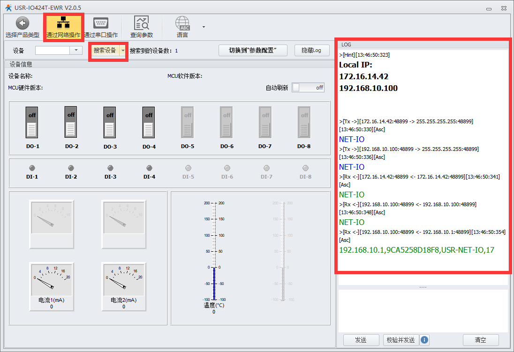Open the 通过串口操作 serial port icon
Screen dimensions: 514x352
[x=101, y=23]
